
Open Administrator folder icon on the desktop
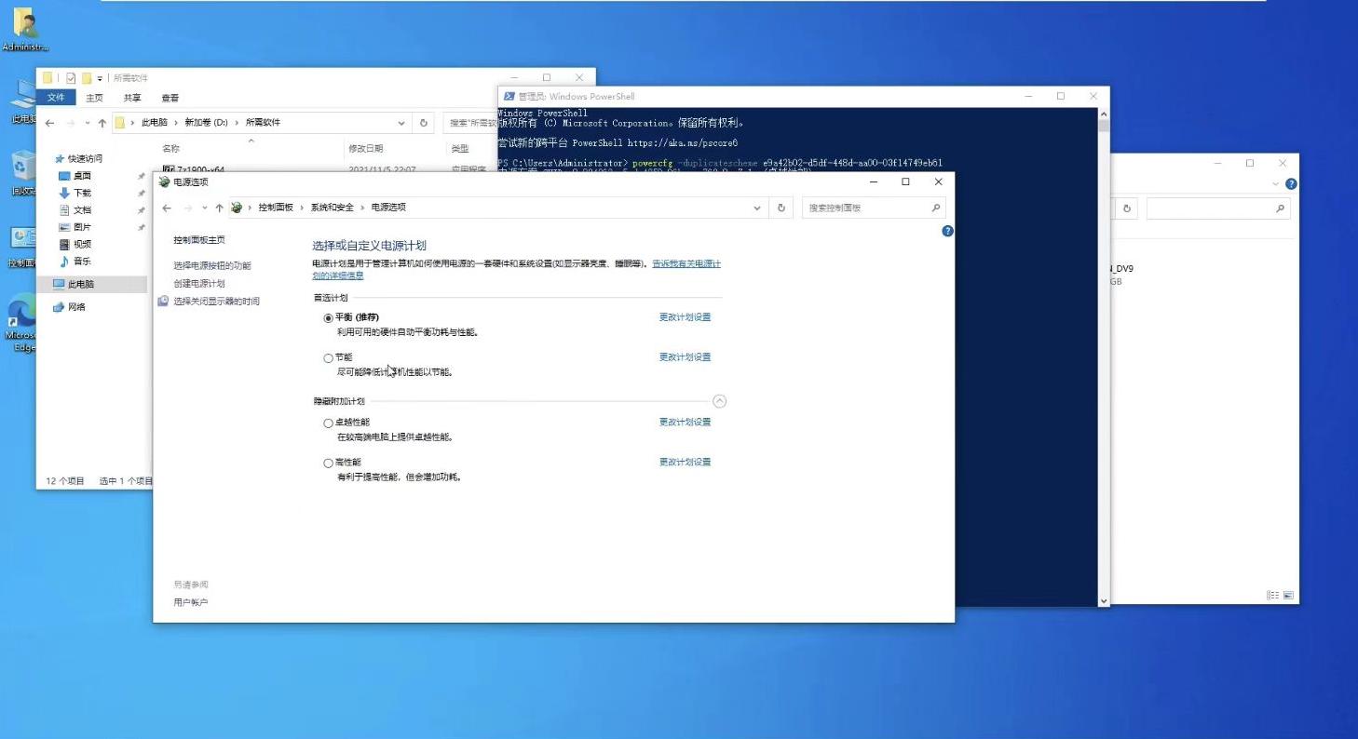pyautogui.click(x=24, y=23)
